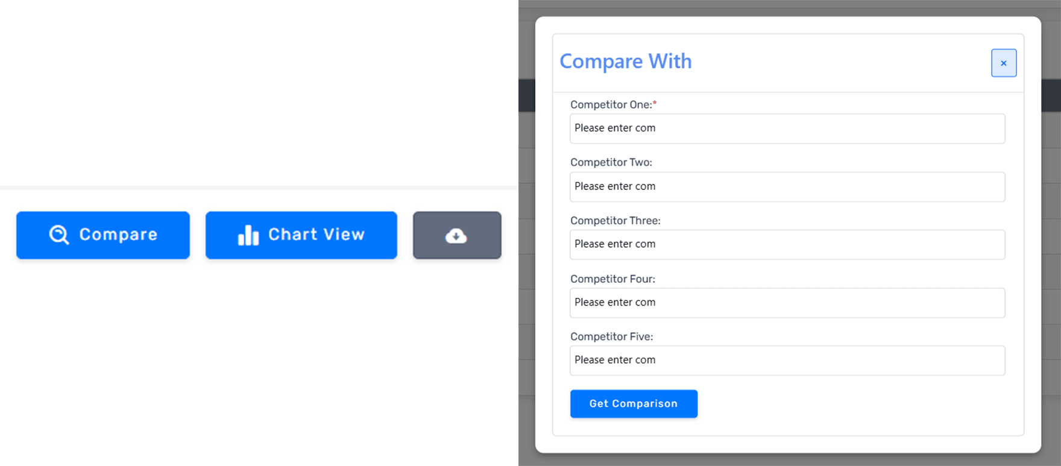Click the magnifier icon on Compare button

[x=59, y=235]
